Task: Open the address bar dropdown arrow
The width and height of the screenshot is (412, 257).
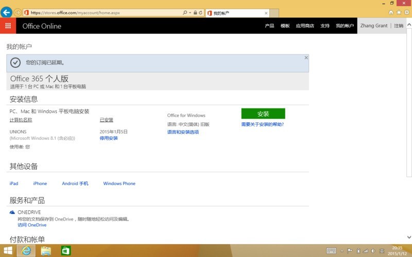Action: tap(190, 12)
